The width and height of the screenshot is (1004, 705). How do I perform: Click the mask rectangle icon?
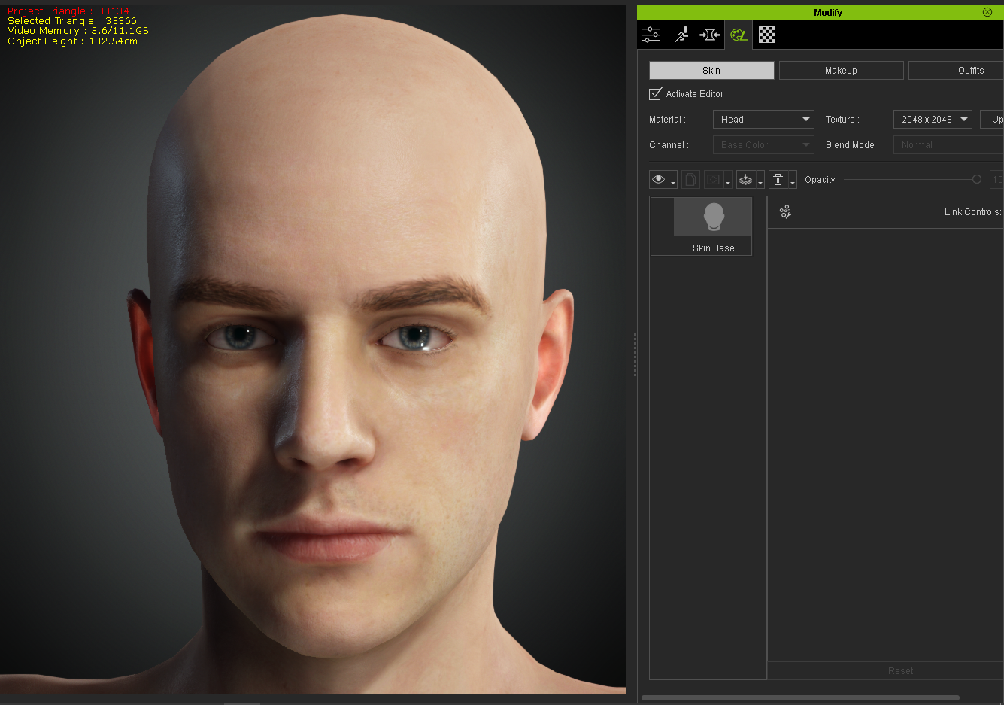[x=713, y=180]
